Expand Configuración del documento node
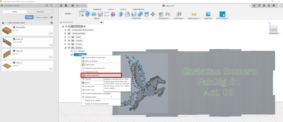 [x=66, y=30]
